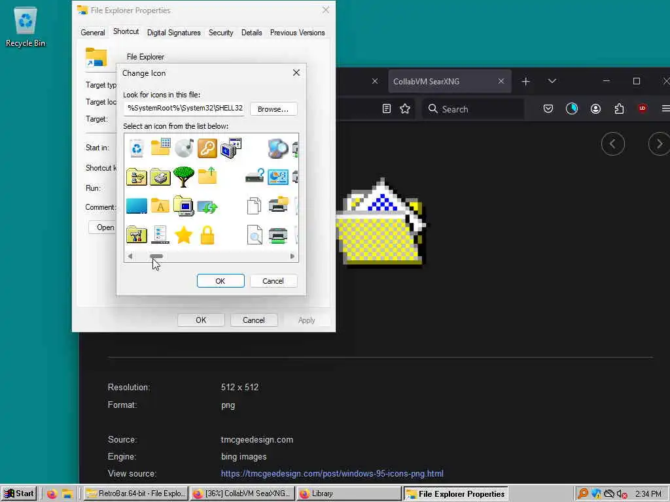Click Cancel in File Explorer Properties window

pyautogui.click(x=254, y=320)
